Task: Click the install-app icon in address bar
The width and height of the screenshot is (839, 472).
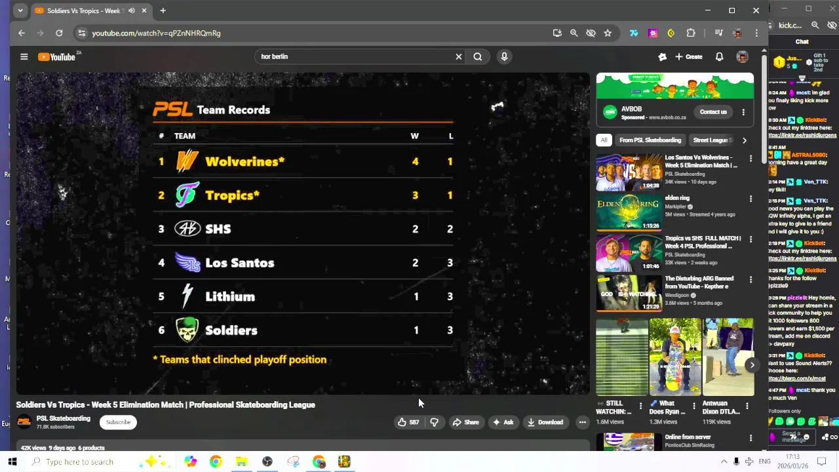Action: (x=557, y=33)
